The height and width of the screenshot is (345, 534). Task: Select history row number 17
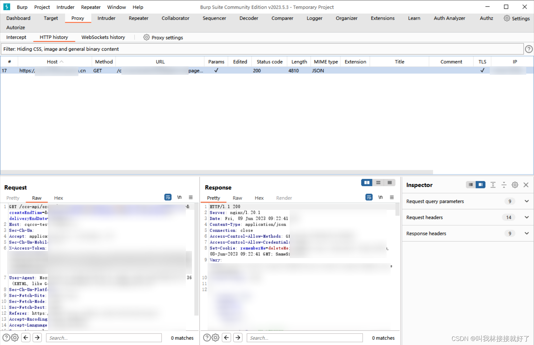[267, 70]
